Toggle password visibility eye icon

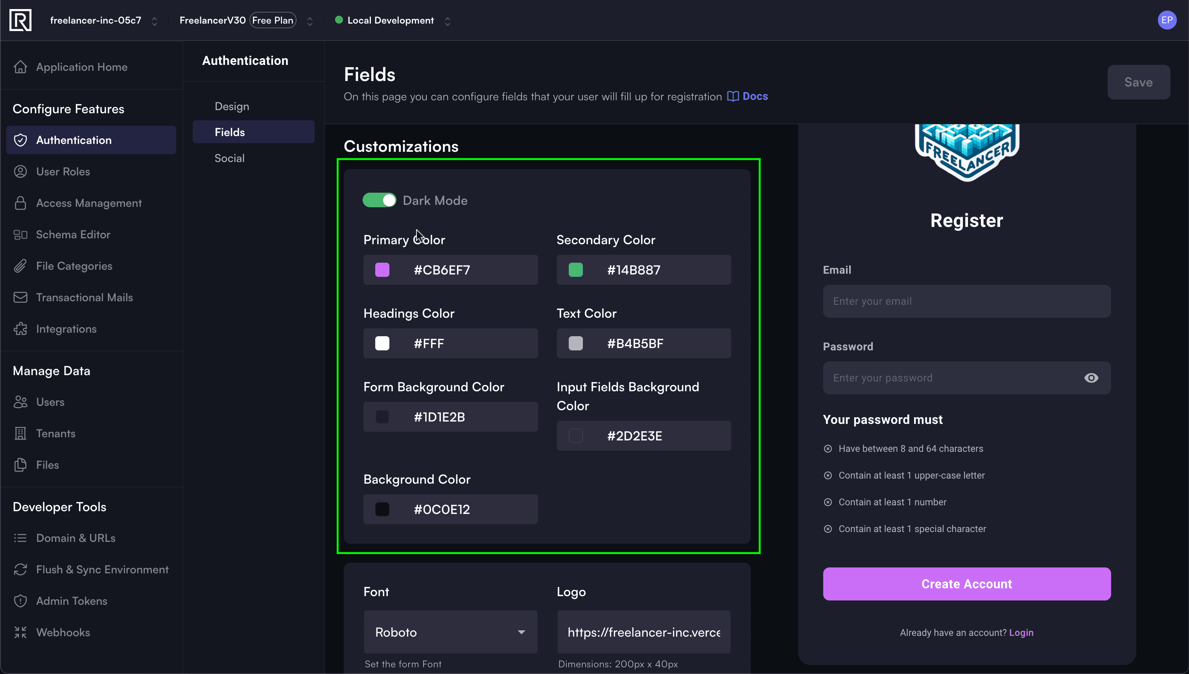1091,378
